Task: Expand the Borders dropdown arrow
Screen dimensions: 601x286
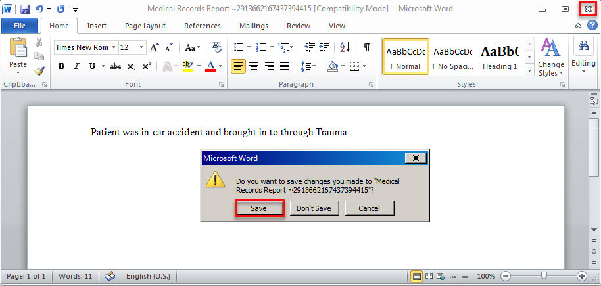Action: point(364,66)
